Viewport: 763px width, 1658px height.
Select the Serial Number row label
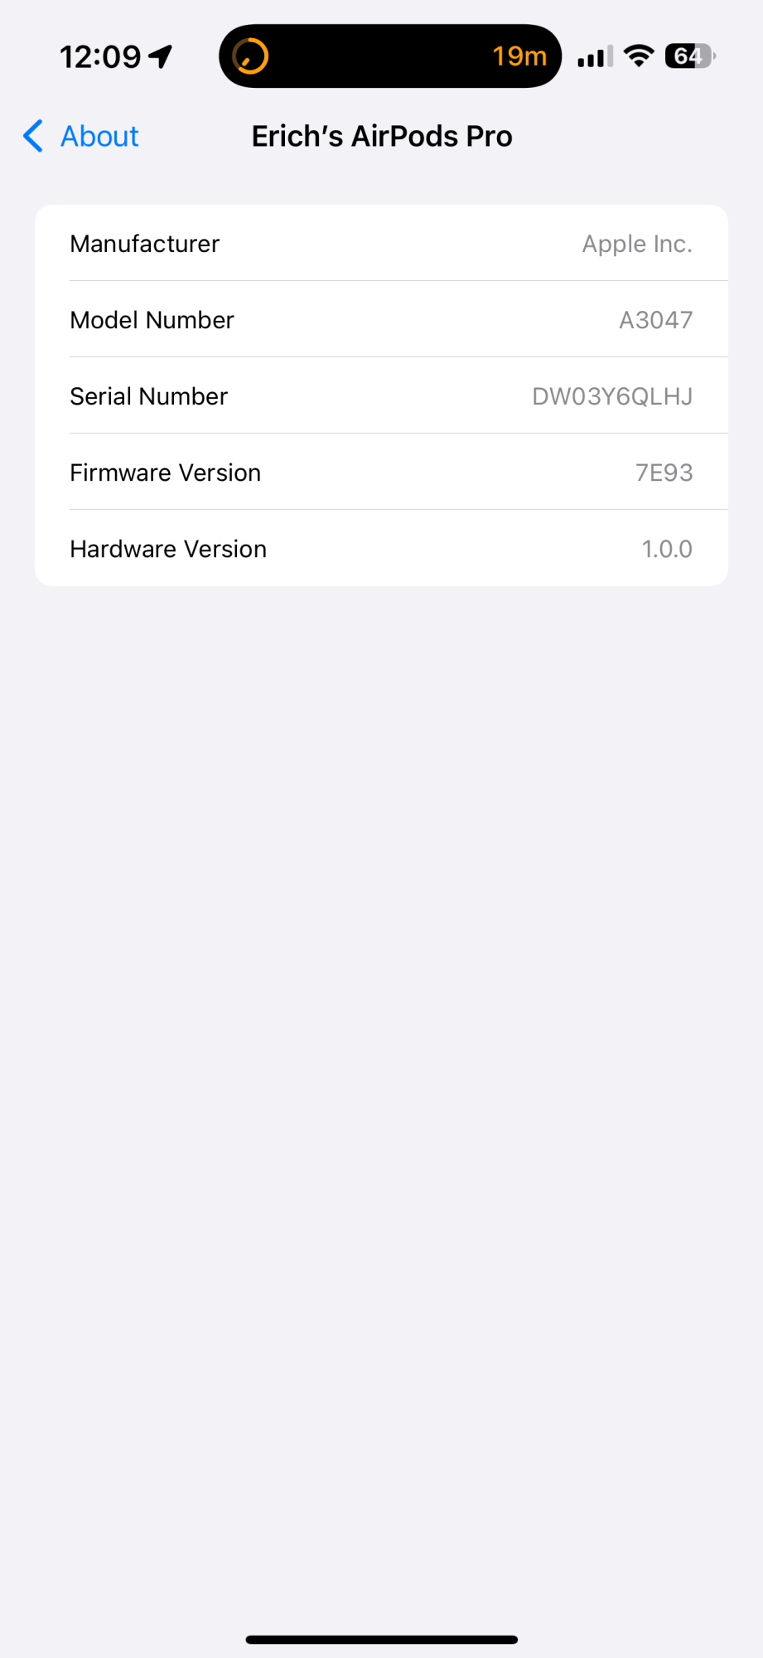pos(148,396)
